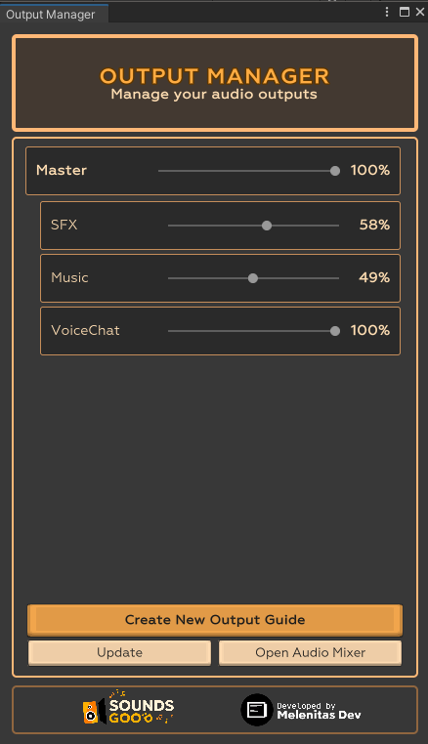
Task: Maximize the Output Manager panel
Action: (x=405, y=12)
